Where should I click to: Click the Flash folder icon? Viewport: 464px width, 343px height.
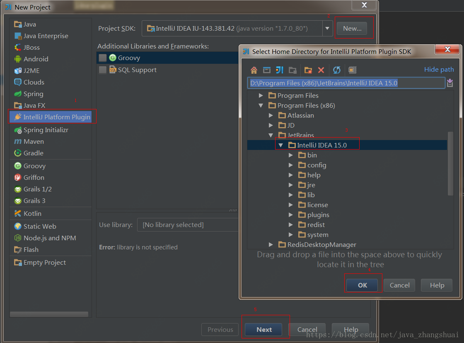click(18, 249)
